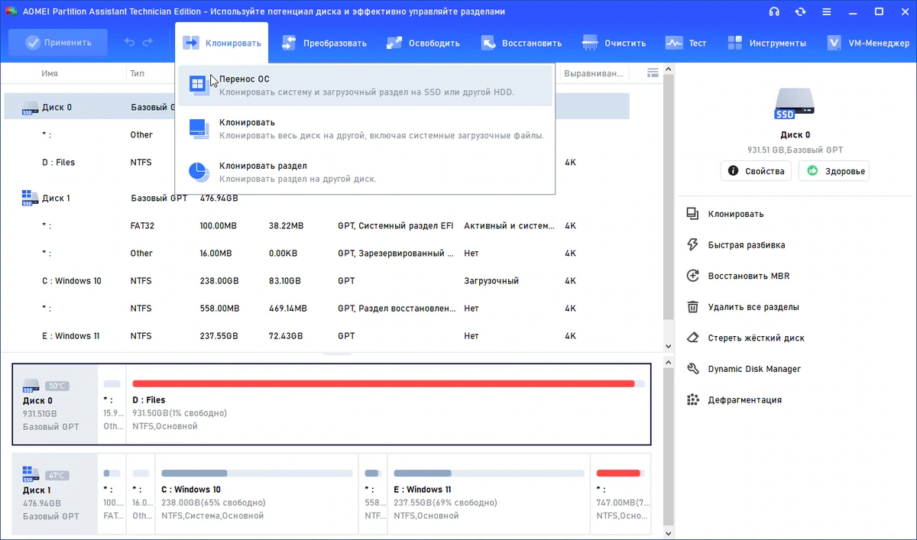Click the Применить apply button
The image size is (917, 540).
[58, 43]
